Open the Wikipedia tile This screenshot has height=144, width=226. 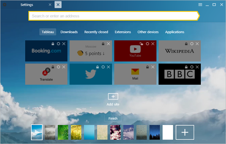[x=180, y=51]
